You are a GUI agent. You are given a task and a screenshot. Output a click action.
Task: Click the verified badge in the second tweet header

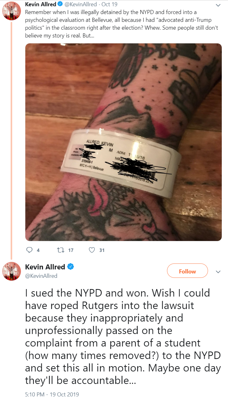pos(71,267)
